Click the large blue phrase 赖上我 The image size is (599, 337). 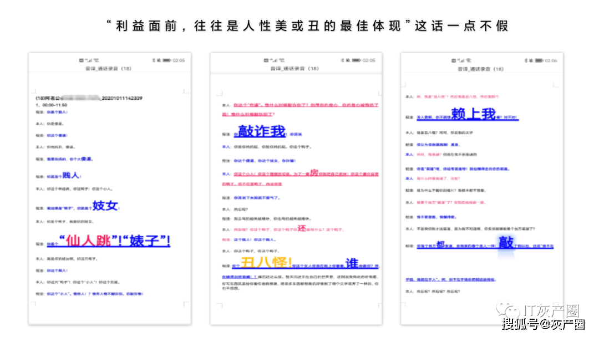point(473,114)
